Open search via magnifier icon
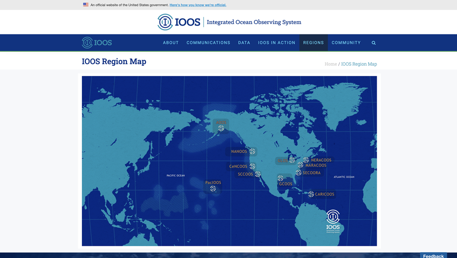This screenshot has width=457, height=258. (374, 43)
